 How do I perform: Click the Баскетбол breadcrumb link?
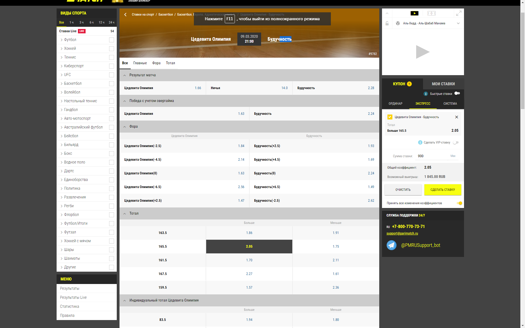[165, 14]
